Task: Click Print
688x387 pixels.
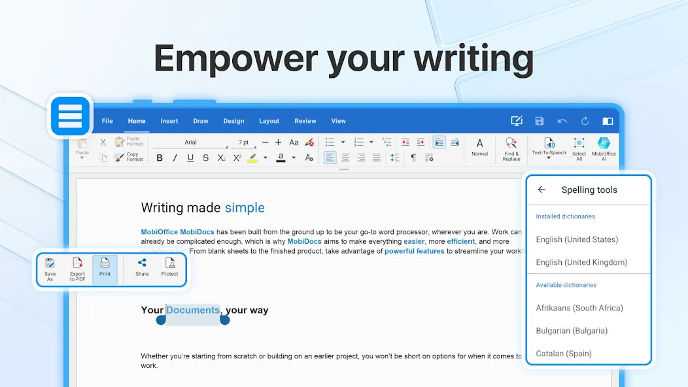Action: coord(105,269)
